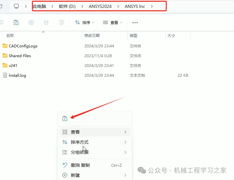Sort by the 名称 column header

pos(10,35)
